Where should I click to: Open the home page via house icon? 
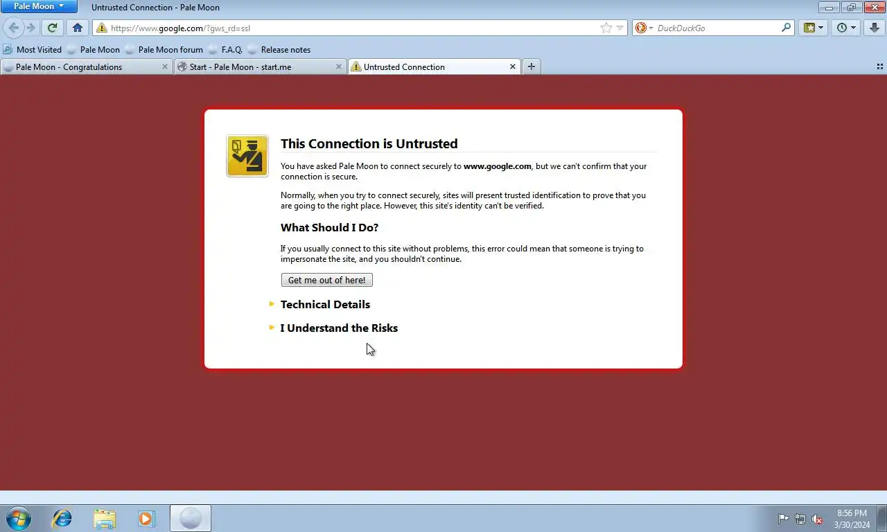[78, 28]
